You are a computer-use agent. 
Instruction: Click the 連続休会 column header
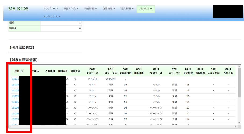click(x=75, y=71)
